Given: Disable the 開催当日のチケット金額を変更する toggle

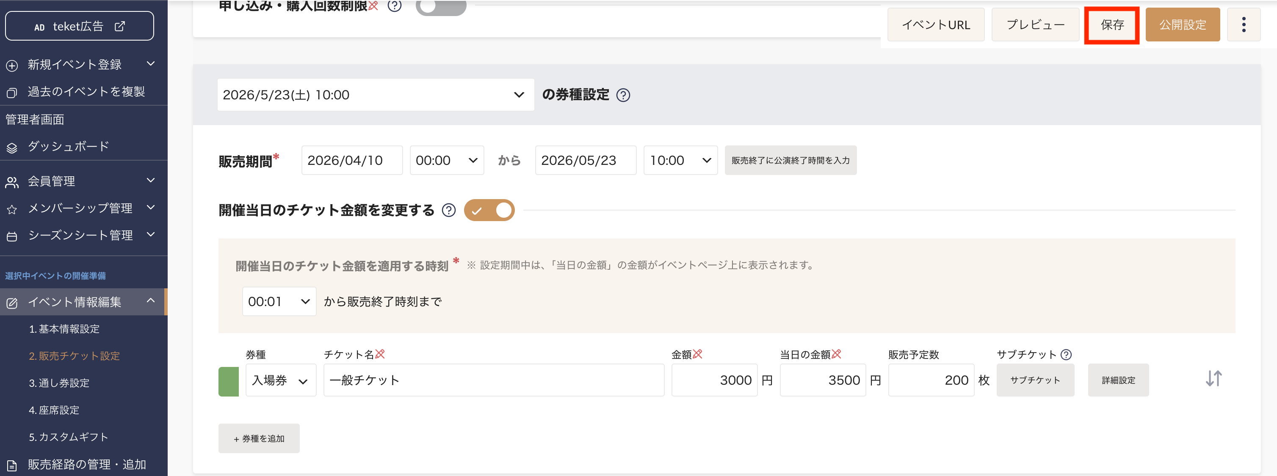Looking at the screenshot, I should point(489,210).
